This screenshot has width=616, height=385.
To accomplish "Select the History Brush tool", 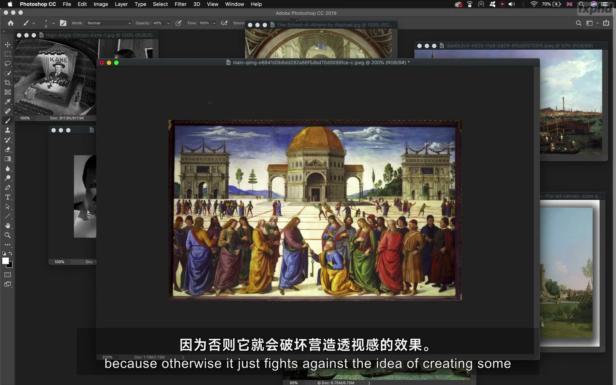I will (x=7, y=140).
